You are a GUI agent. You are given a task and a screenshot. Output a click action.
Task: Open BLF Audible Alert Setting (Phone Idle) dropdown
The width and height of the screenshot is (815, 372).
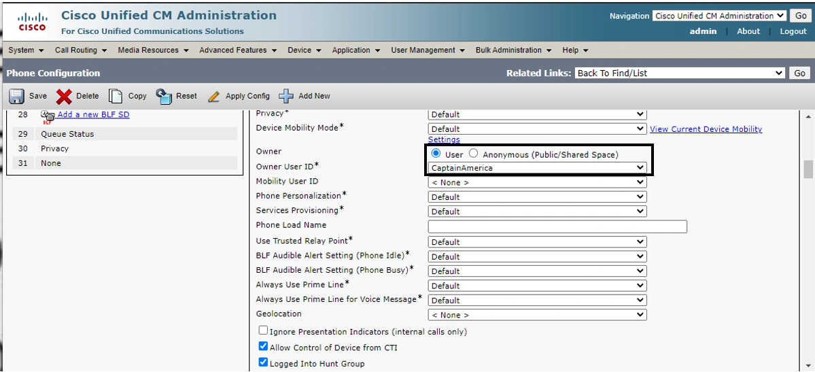[x=537, y=256]
